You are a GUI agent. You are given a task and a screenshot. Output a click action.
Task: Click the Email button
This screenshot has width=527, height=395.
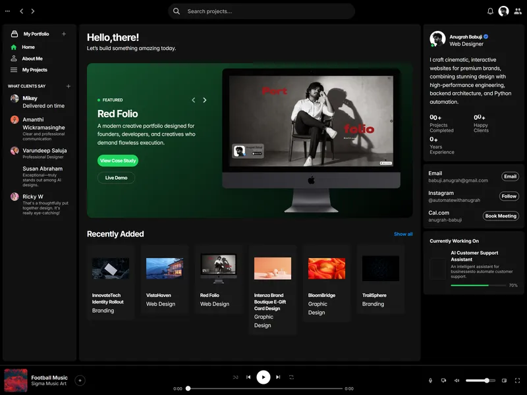point(510,176)
